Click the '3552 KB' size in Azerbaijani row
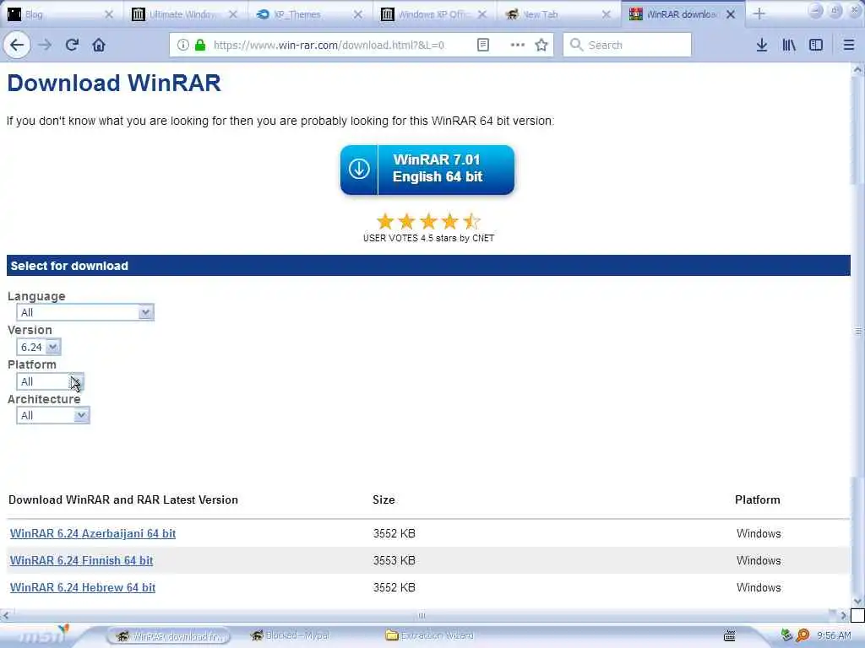Viewport: 865px width, 648px height. [394, 533]
